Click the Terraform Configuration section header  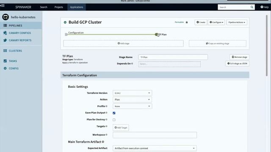[x=155, y=75]
